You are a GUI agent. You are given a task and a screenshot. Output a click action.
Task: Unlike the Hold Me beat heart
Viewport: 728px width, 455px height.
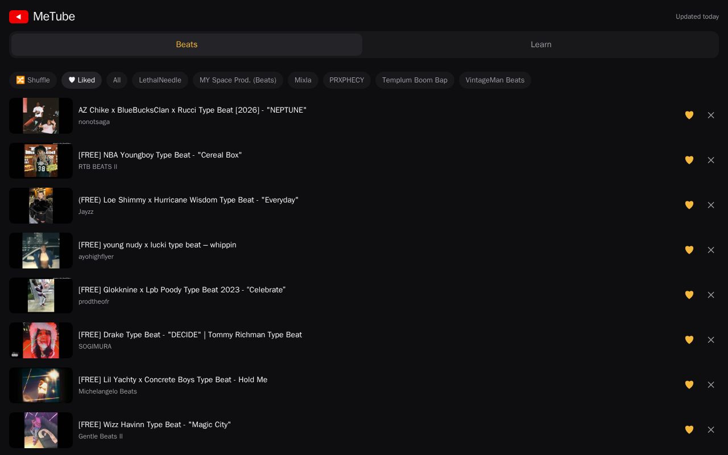(689, 385)
